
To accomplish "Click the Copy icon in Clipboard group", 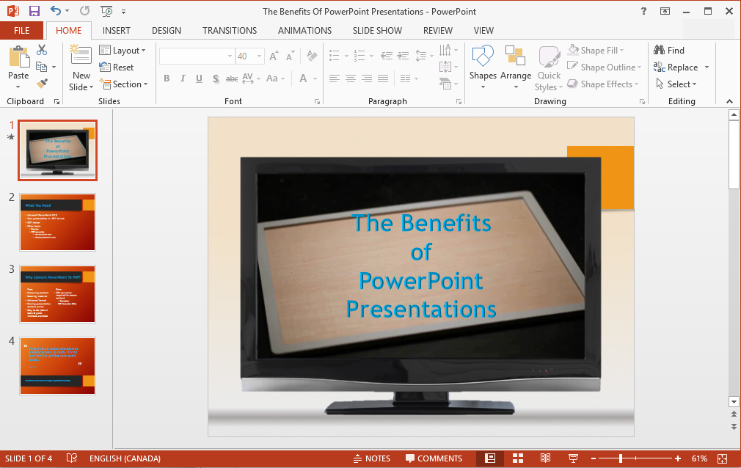I will pyautogui.click(x=42, y=67).
